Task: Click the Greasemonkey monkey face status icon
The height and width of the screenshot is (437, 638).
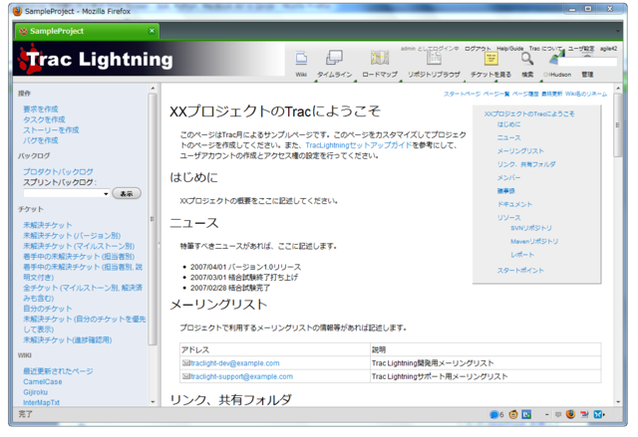Action: (x=513, y=414)
